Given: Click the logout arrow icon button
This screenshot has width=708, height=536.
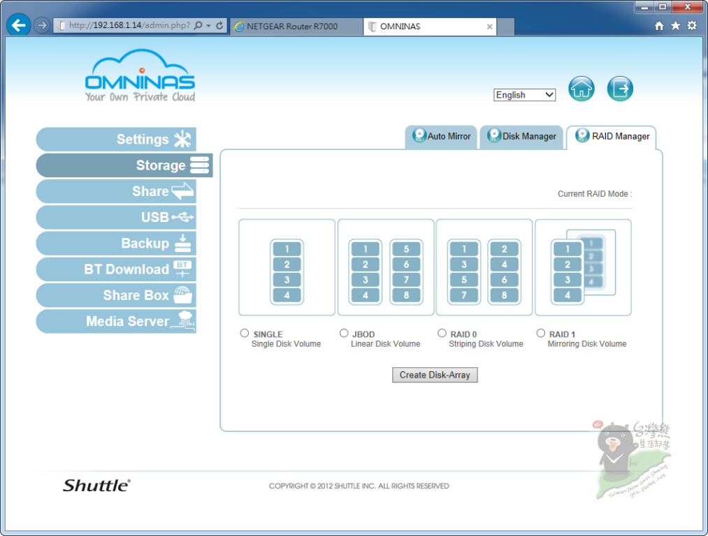Looking at the screenshot, I should [620, 89].
